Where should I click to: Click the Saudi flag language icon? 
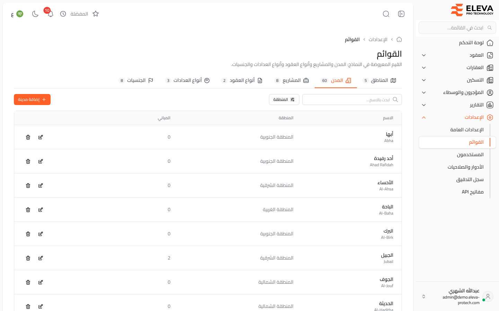20,14
